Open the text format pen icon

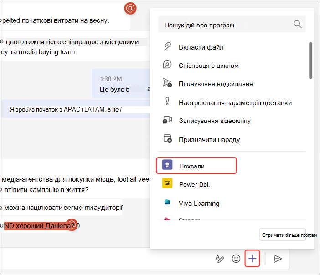pos(220,259)
